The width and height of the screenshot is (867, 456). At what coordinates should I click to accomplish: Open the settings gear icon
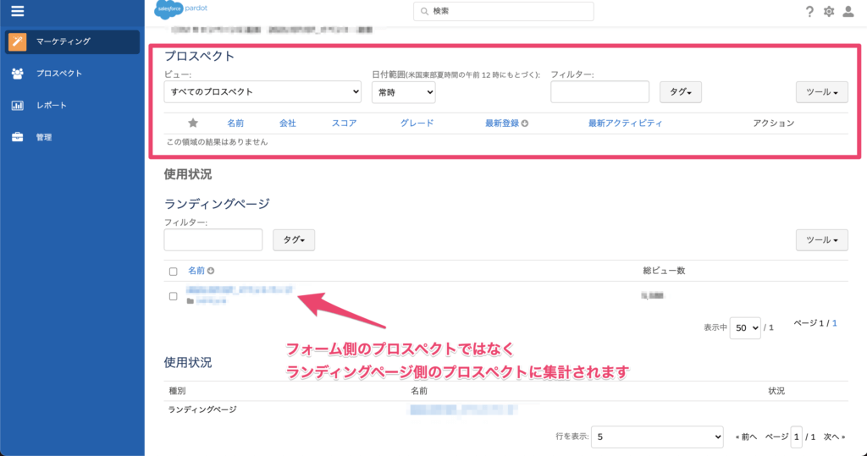(x=829, y=12)
